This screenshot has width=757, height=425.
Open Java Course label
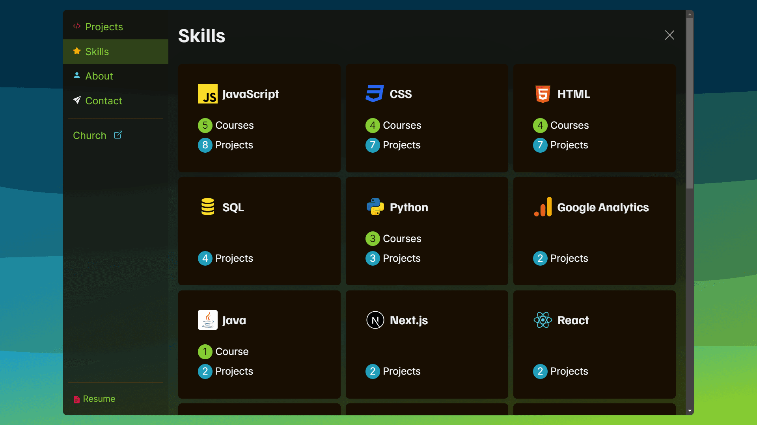pos(232,352)
